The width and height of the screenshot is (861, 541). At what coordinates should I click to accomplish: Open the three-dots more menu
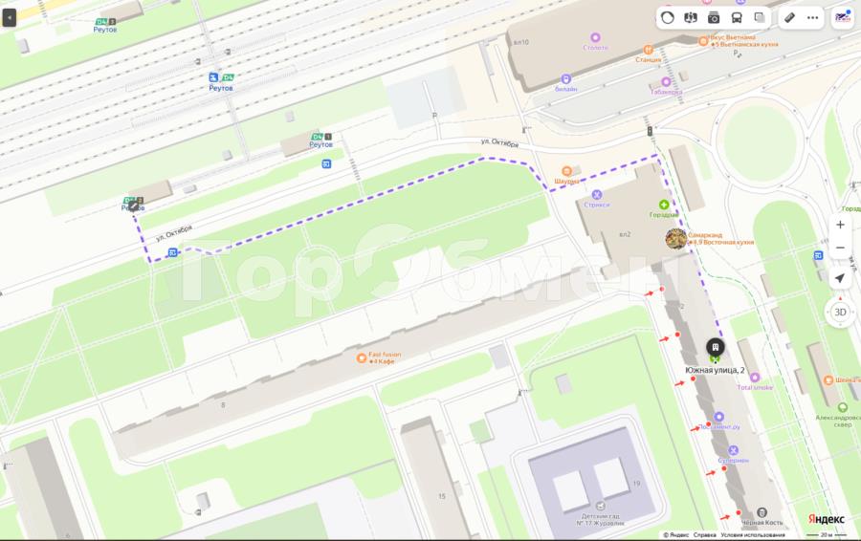(812, 18)
